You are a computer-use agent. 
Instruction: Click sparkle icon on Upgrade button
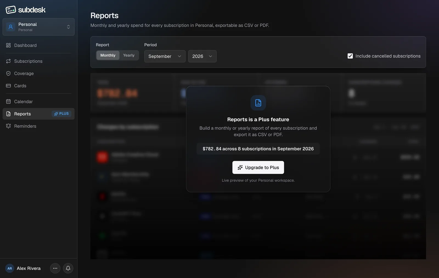pos(240,168)
